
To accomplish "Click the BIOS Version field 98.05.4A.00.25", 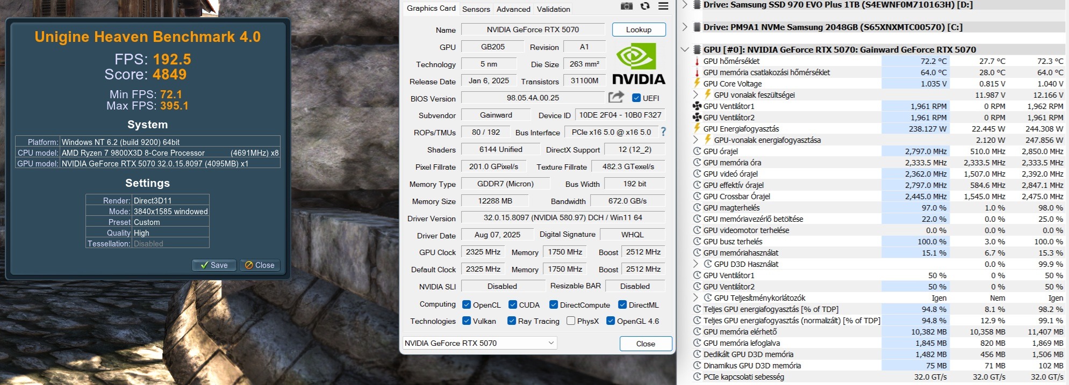I will click(x=533, y=98).
